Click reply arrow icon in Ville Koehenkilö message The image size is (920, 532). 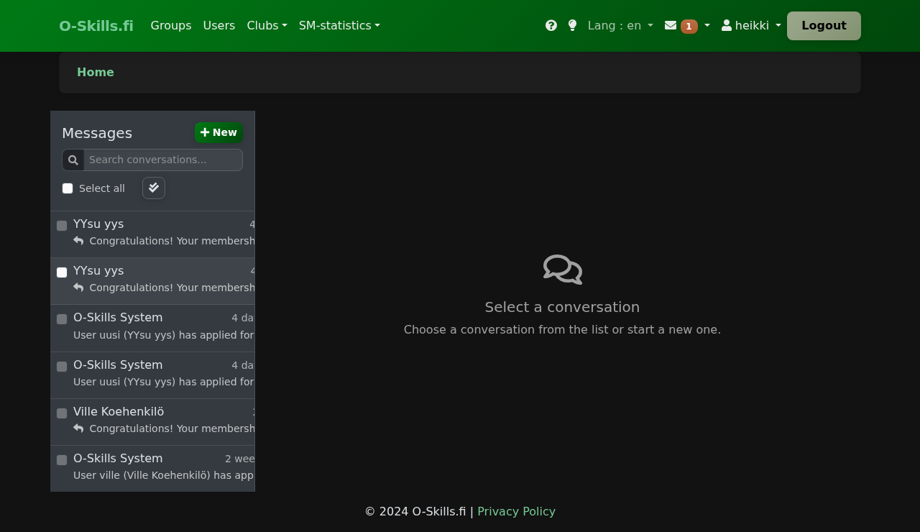[78, 428]
